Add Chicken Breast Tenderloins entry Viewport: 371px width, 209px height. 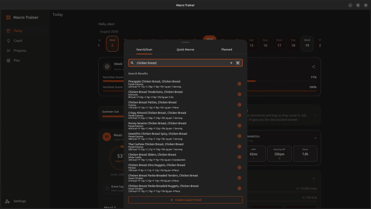click(239, 94)
